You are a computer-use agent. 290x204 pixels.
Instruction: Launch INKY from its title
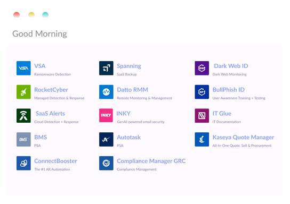(123, 114)
